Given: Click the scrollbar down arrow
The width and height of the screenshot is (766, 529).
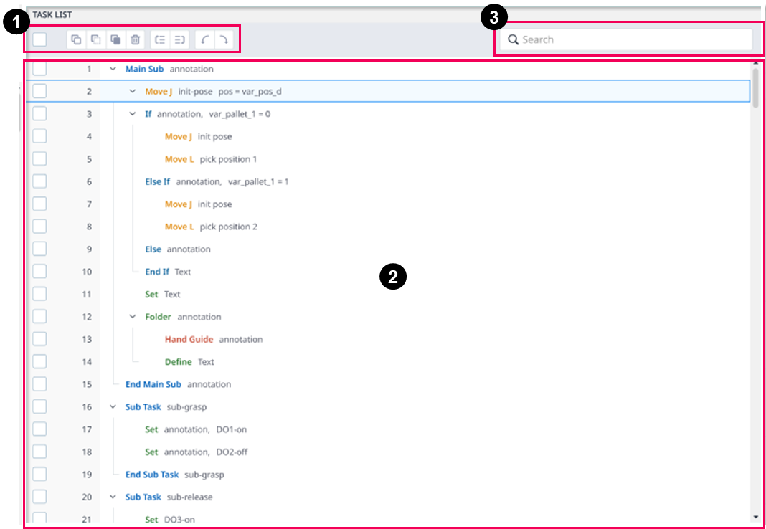Looking at the screenshot, I should (x=756, y=517).
